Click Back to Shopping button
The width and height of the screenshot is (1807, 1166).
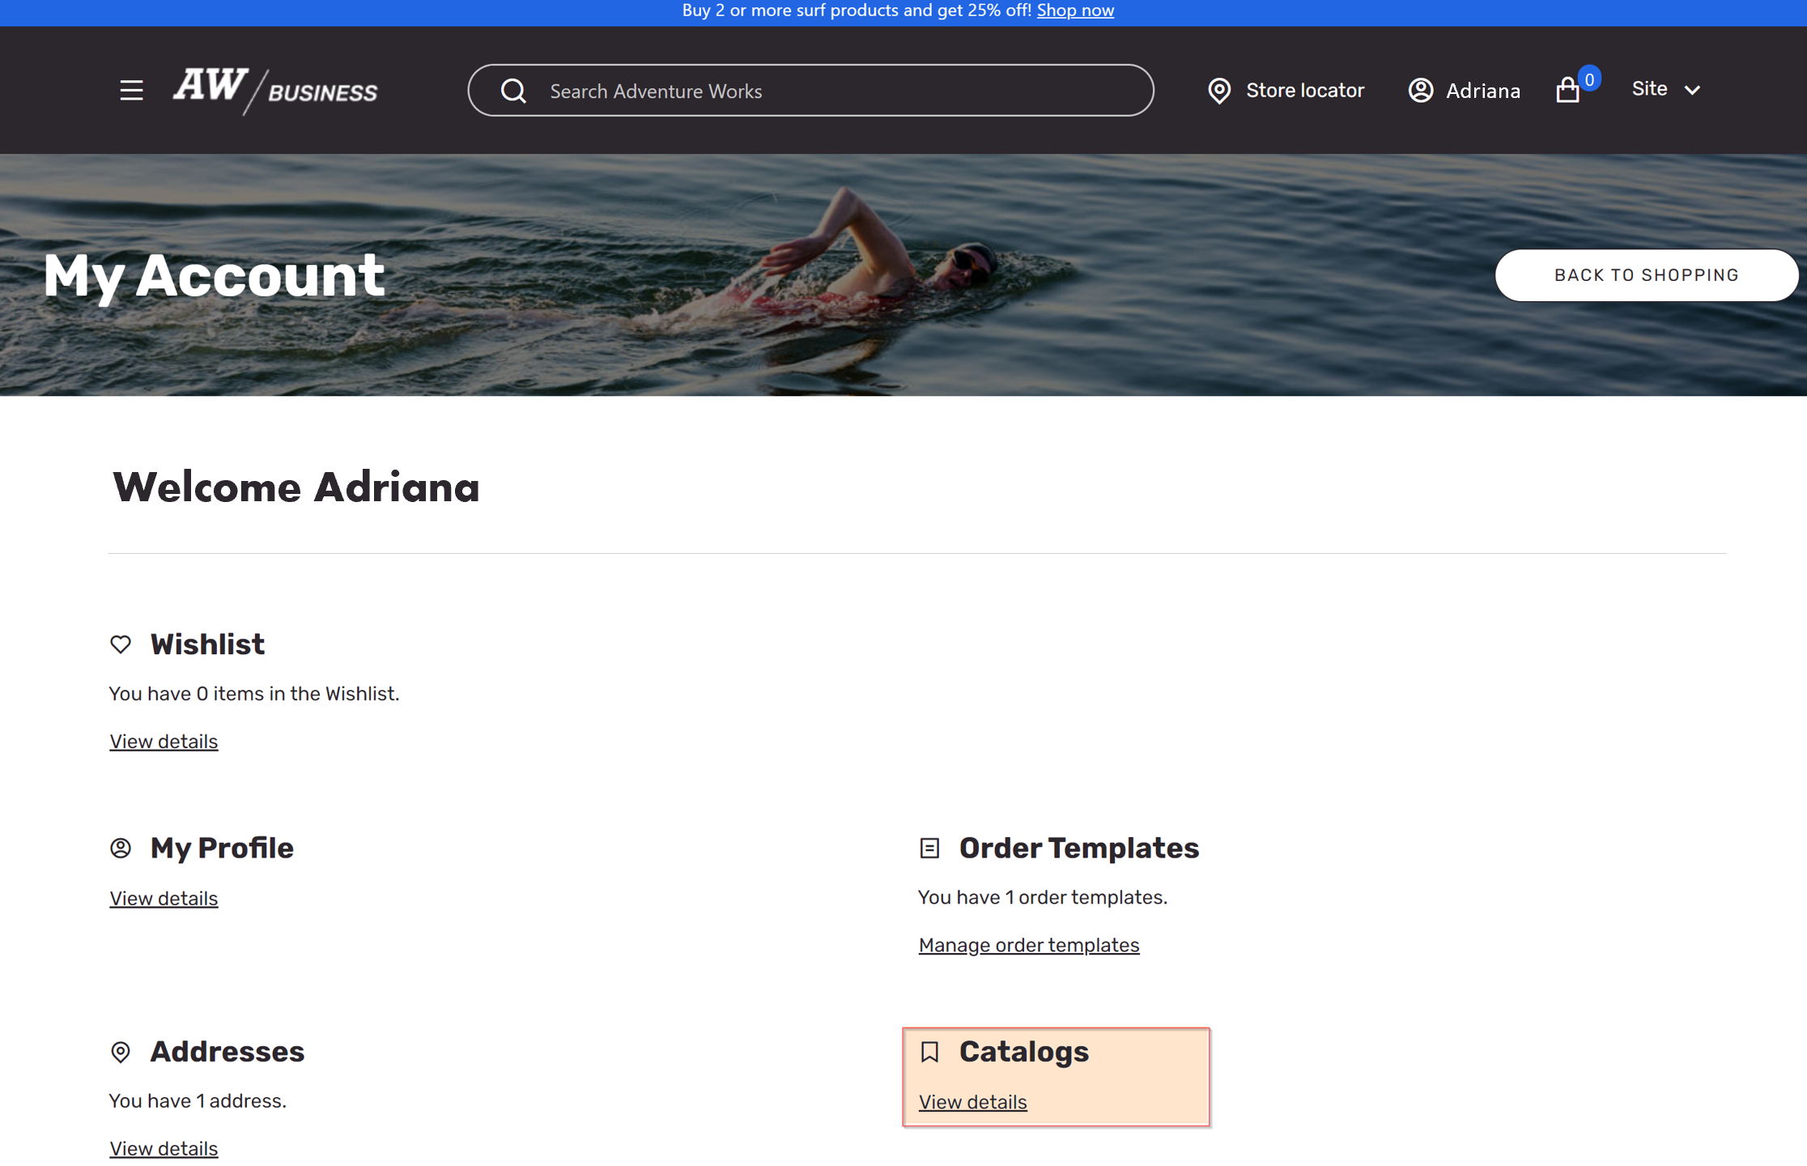click(1647, 275)
